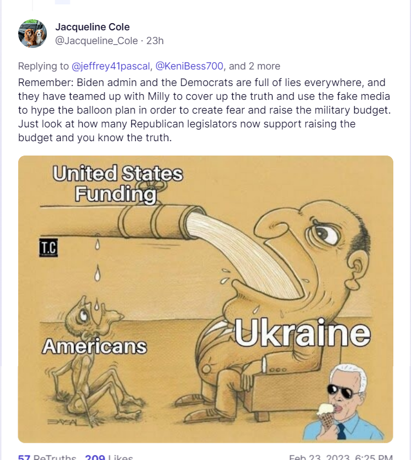
Task: Click the 'Replying to' label
Action: tap(44, 66)
